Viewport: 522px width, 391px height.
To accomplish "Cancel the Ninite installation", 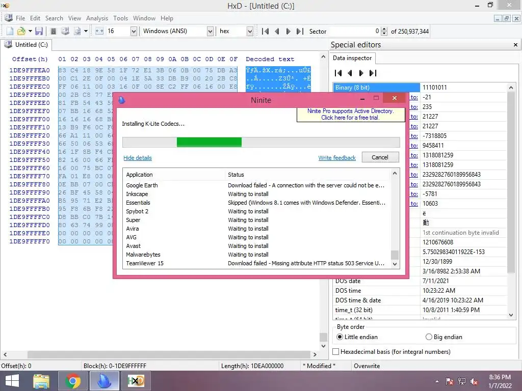I will 380,157.
